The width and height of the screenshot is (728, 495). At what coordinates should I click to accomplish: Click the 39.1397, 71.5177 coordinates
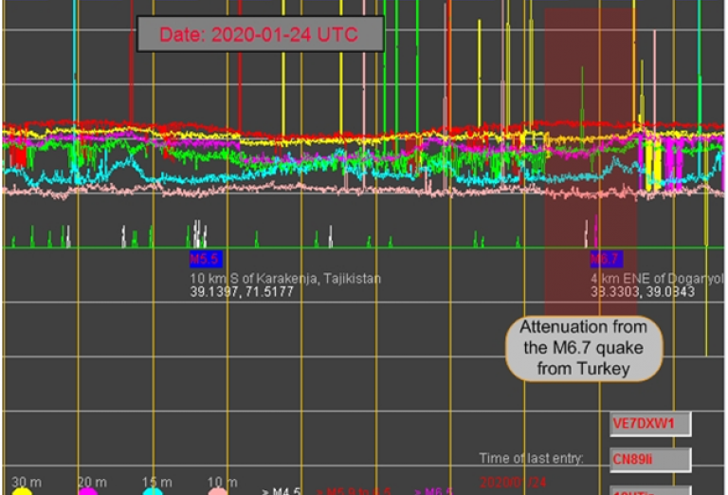click(242, 292)
